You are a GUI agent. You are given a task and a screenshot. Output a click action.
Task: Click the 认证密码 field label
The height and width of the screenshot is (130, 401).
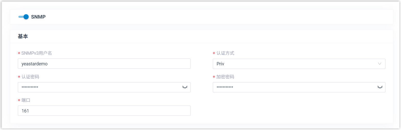coord(30,77)
